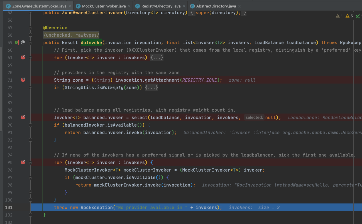The width and height of the screenshot is (362, 224).
Task: Click the {...} placeholder after isNotEmpty(zone)
Action: coord(151,87)
